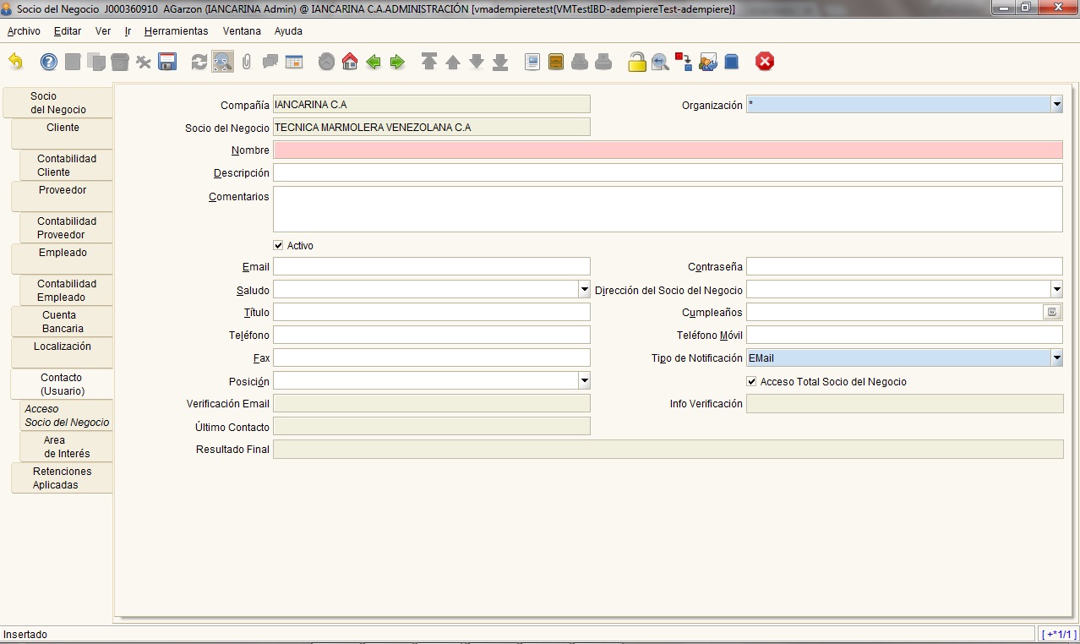Click the Refresh arrows toolbar icon
The height and width of the screenshot is (644, 1080).
click(199, 62)
